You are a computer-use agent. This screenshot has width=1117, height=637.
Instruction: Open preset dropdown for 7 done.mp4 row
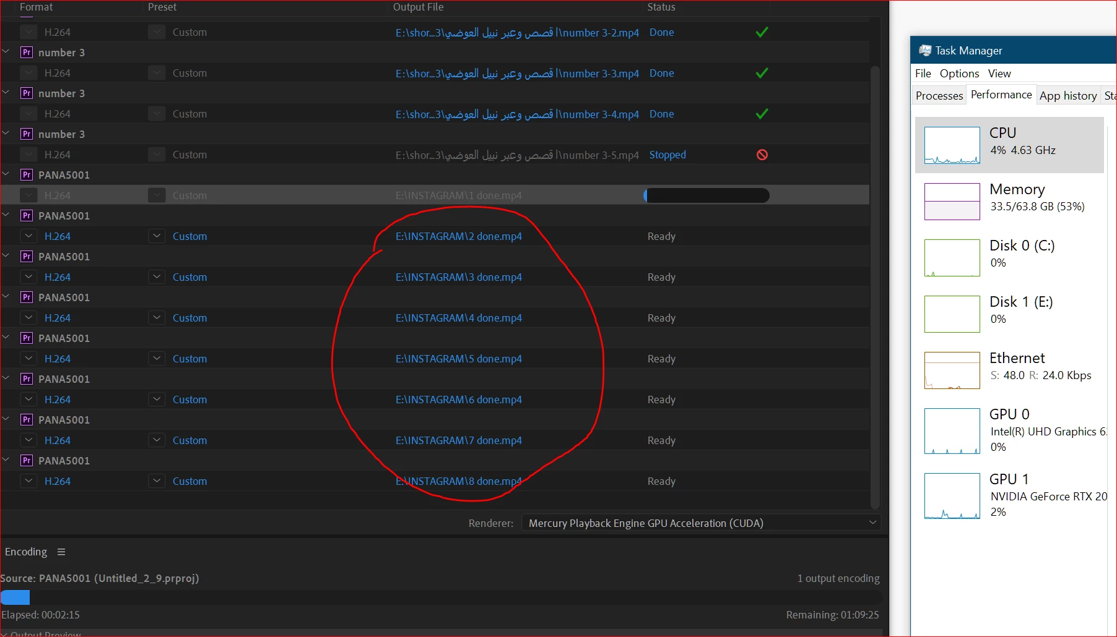click(x=157, y=440)
